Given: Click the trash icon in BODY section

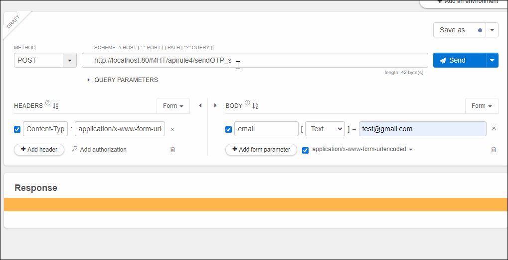Looking at the screenshot, I should click(494, 150).
